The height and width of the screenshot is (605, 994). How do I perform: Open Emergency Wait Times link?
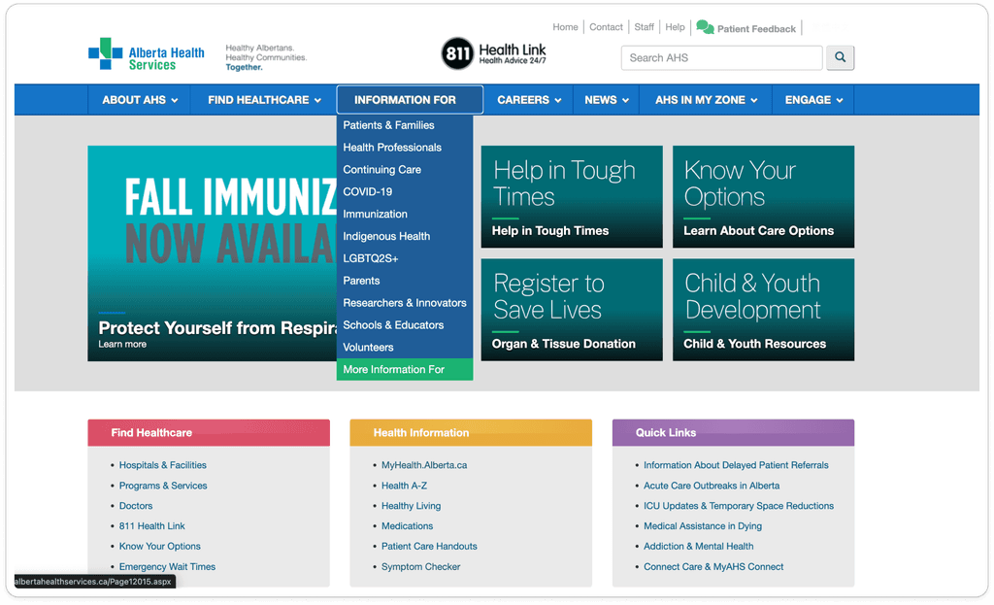[167, 567]
